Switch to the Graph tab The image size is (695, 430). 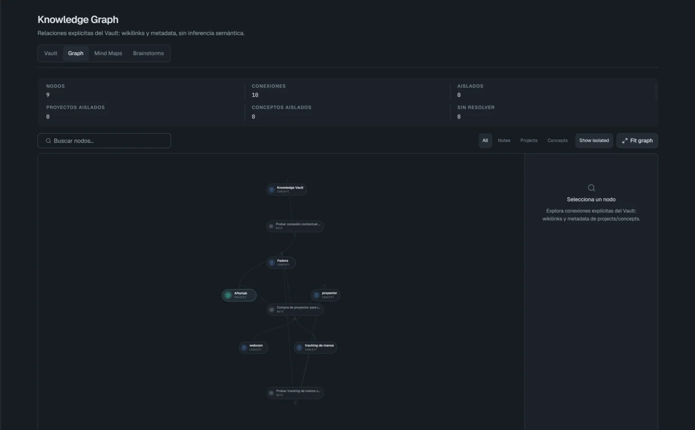click(76, 53)
